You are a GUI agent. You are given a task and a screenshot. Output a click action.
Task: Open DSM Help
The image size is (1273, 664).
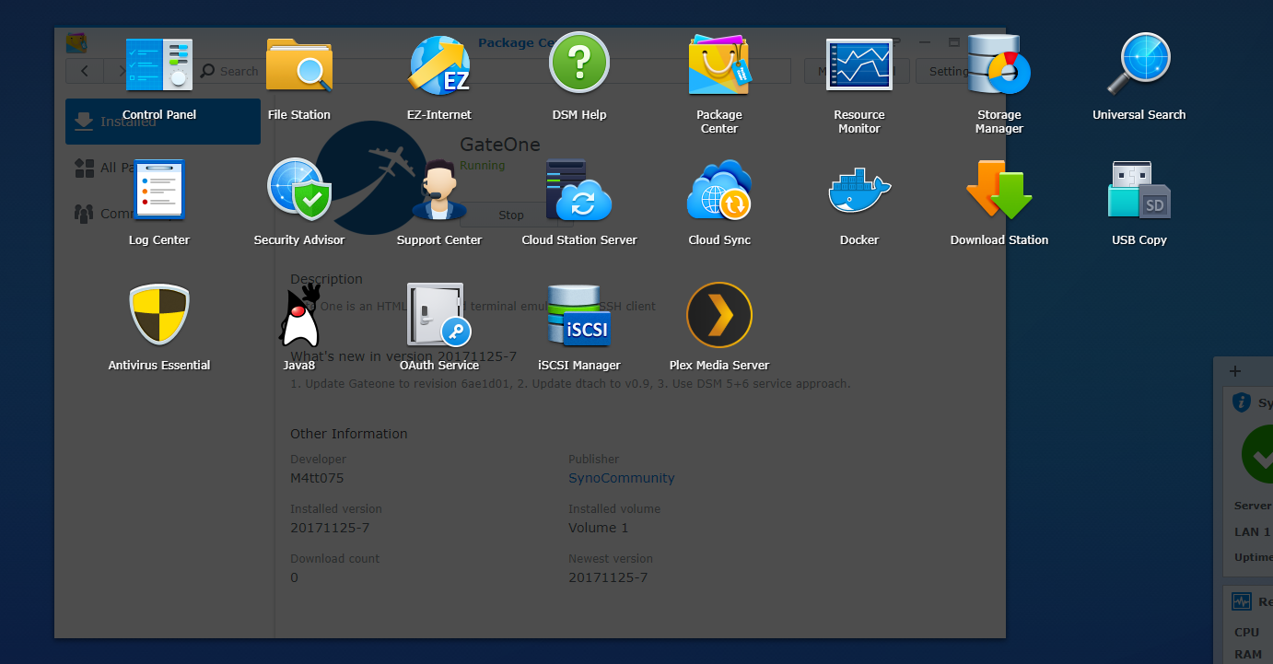[x=579, y=63]
